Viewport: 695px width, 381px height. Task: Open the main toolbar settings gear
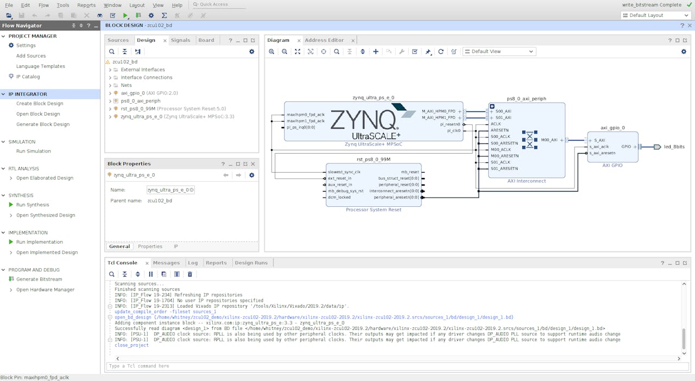coord(151,16)
